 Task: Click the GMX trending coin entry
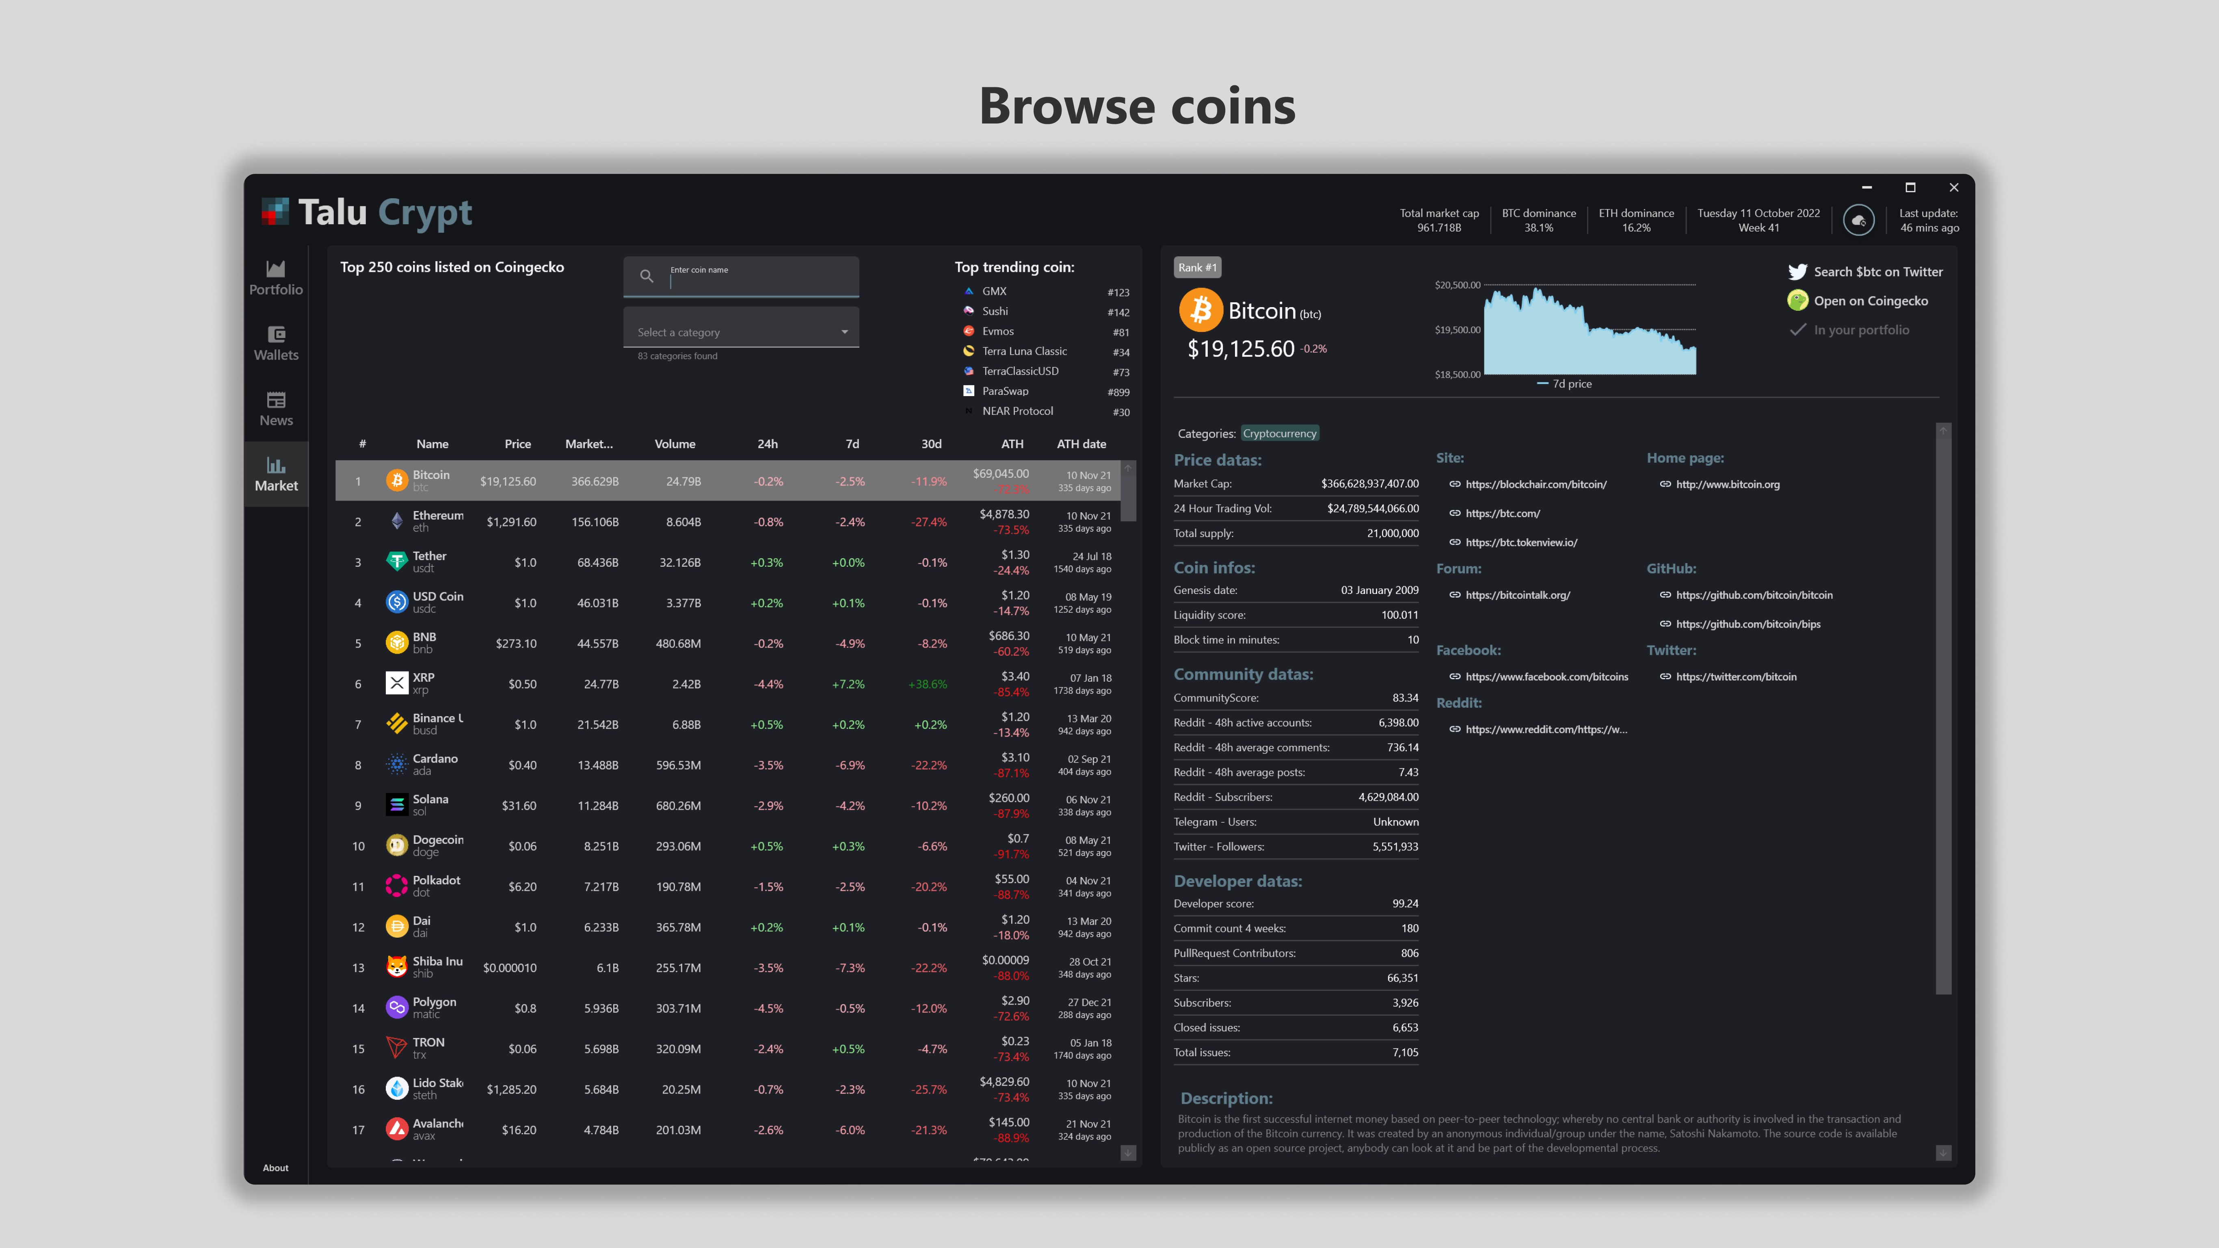click(994, 291)
